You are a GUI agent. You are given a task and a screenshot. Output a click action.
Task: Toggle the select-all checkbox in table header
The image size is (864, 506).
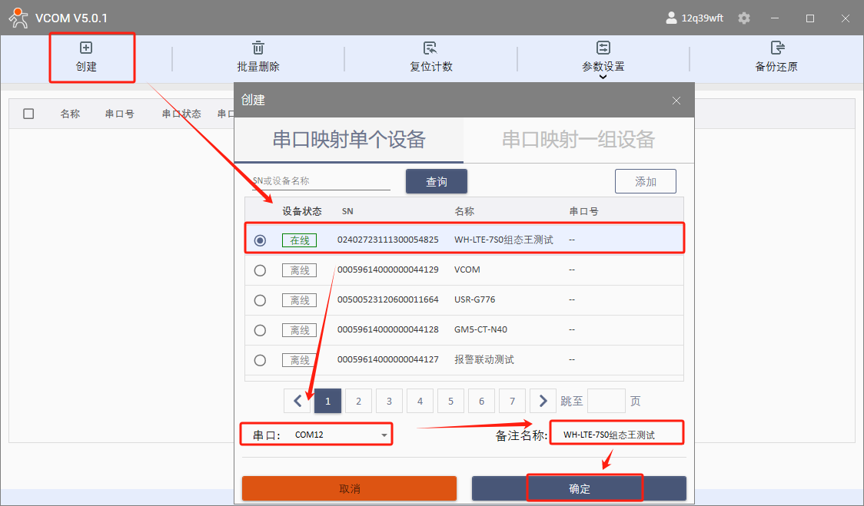click(28, 114)
